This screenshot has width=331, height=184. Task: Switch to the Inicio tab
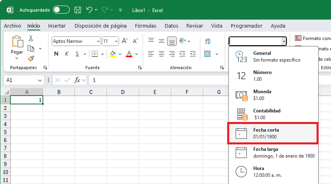tap(34, 26)
